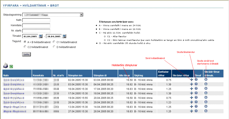229x119 pixels.
Task: Open the end date calendar picker
Action: tap(64, 36)
